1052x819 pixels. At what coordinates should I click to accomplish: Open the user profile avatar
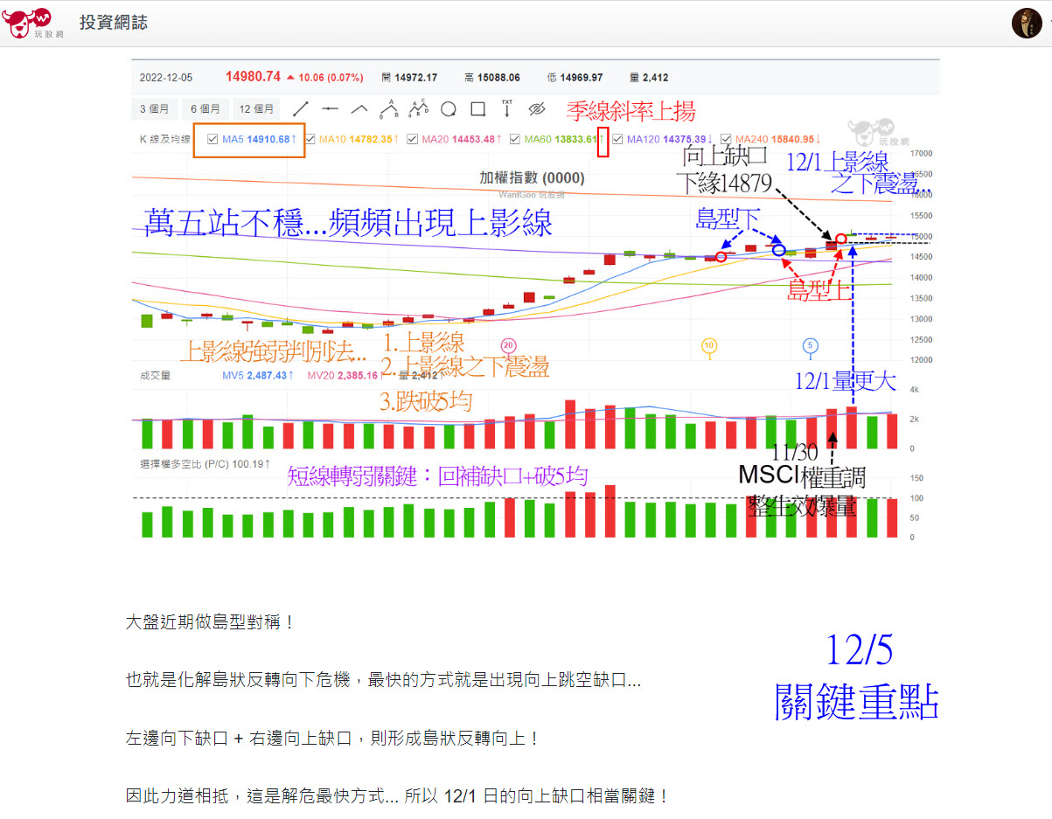pyautogui.click(x=1026, y=23)
